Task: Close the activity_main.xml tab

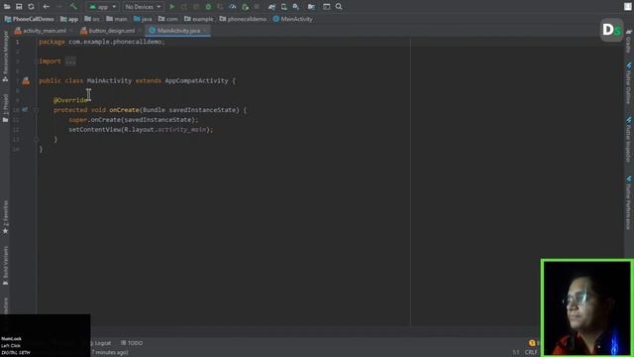Action: click(x=71, y=31)
